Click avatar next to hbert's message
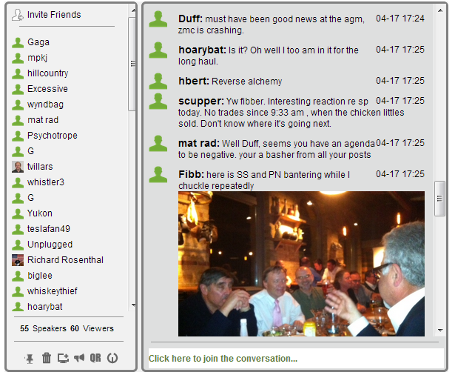Screen dimensions: 455x375 coord(158,81)
